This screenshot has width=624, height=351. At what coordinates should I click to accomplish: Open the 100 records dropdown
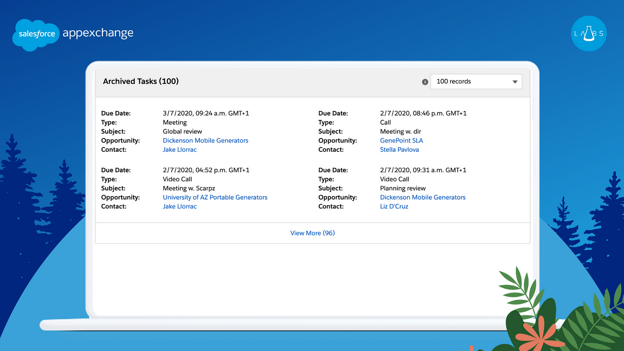click(476, 82)
